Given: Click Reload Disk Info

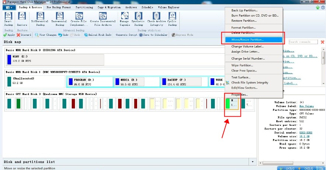Looking at the screenshot, I should (98, 35).
